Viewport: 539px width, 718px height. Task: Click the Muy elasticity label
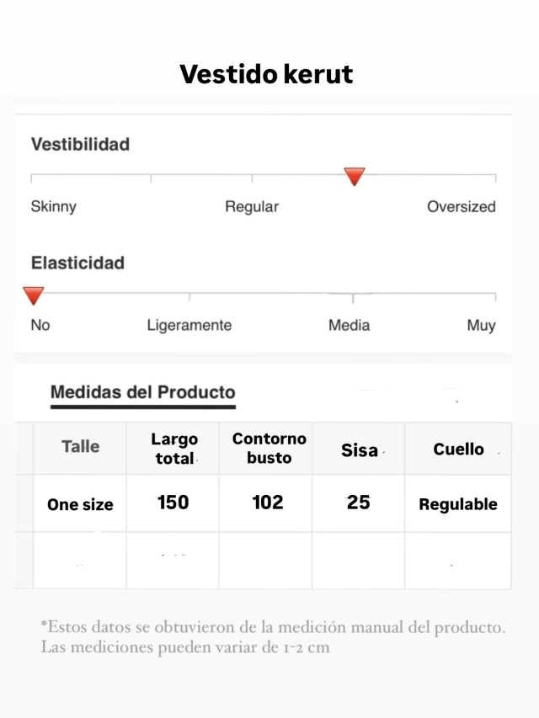click(481, 325)
